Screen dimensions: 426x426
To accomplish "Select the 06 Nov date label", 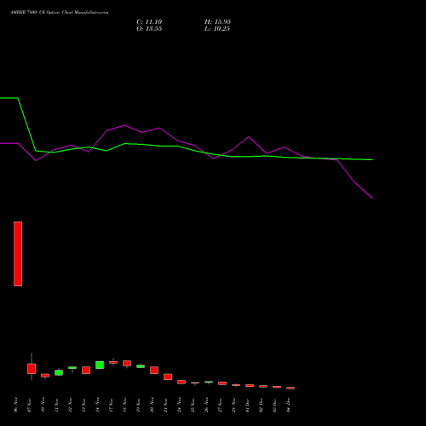I will pyautogui.click(x=15, y=405).
